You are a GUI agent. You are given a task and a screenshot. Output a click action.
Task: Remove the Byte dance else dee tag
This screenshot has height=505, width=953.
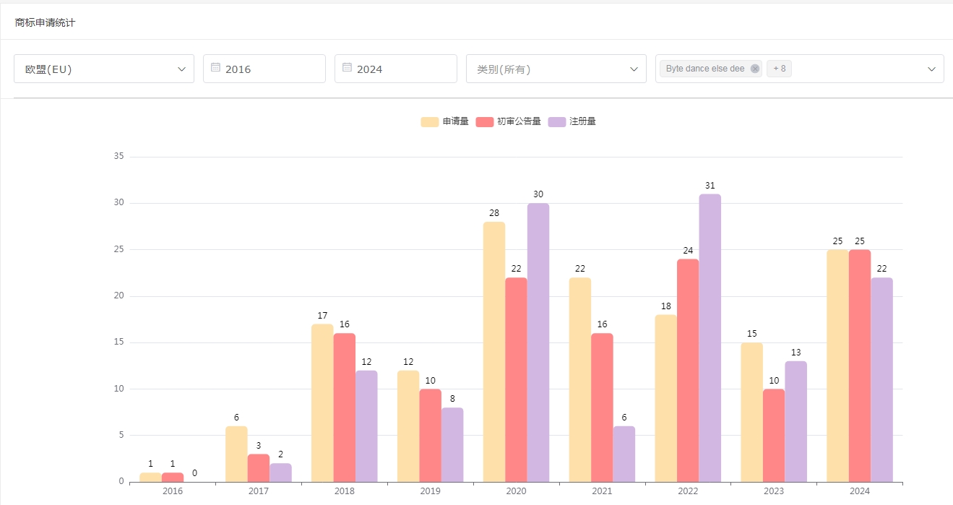pyautogui.click(x=755, y=69)
